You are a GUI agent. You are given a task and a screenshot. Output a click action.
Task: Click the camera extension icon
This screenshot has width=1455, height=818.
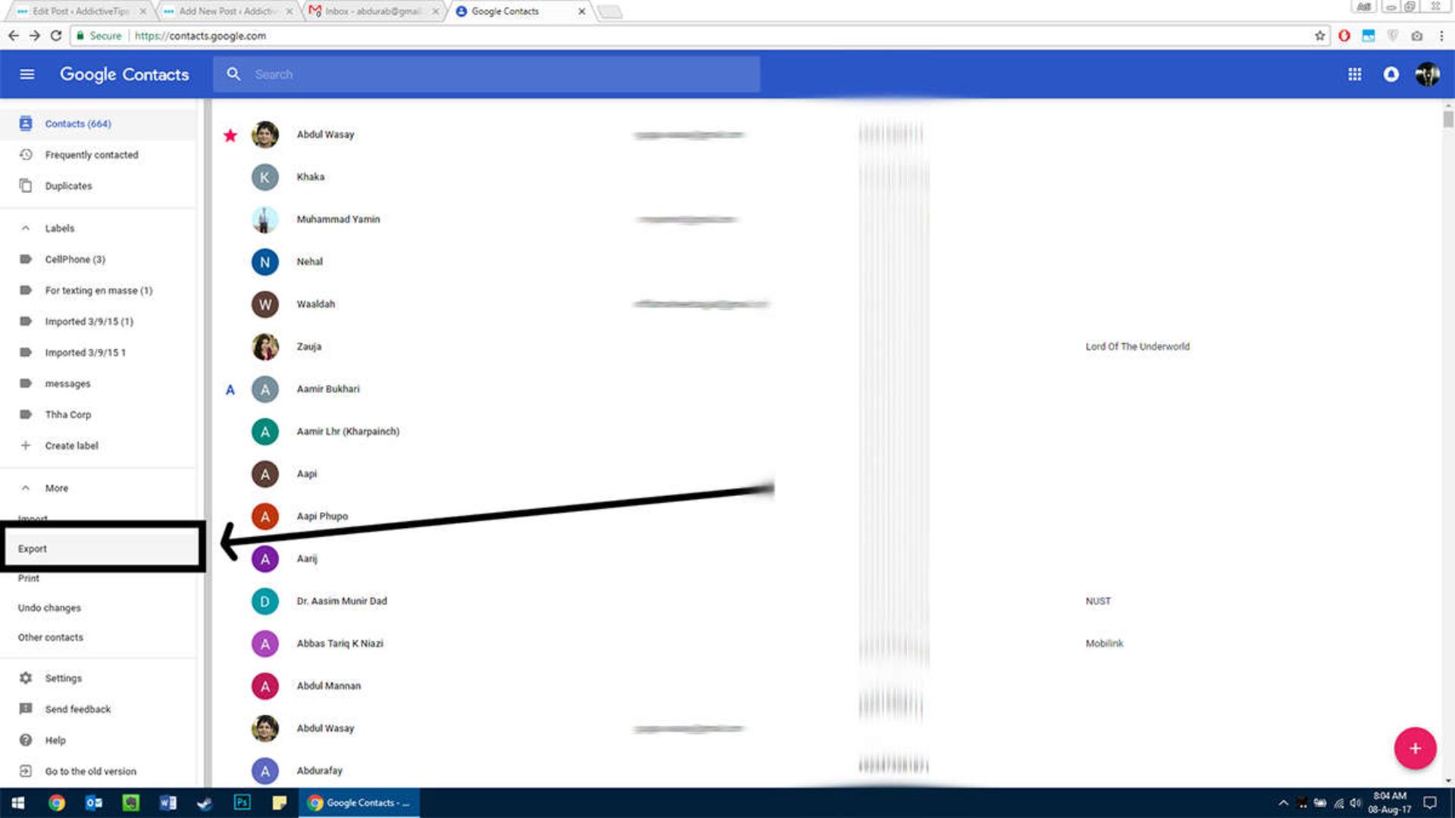pyautogui.click(x=1416, y=36)
